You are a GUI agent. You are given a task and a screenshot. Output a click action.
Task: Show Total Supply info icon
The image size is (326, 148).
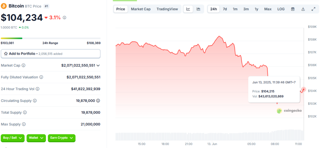(25, 112)
